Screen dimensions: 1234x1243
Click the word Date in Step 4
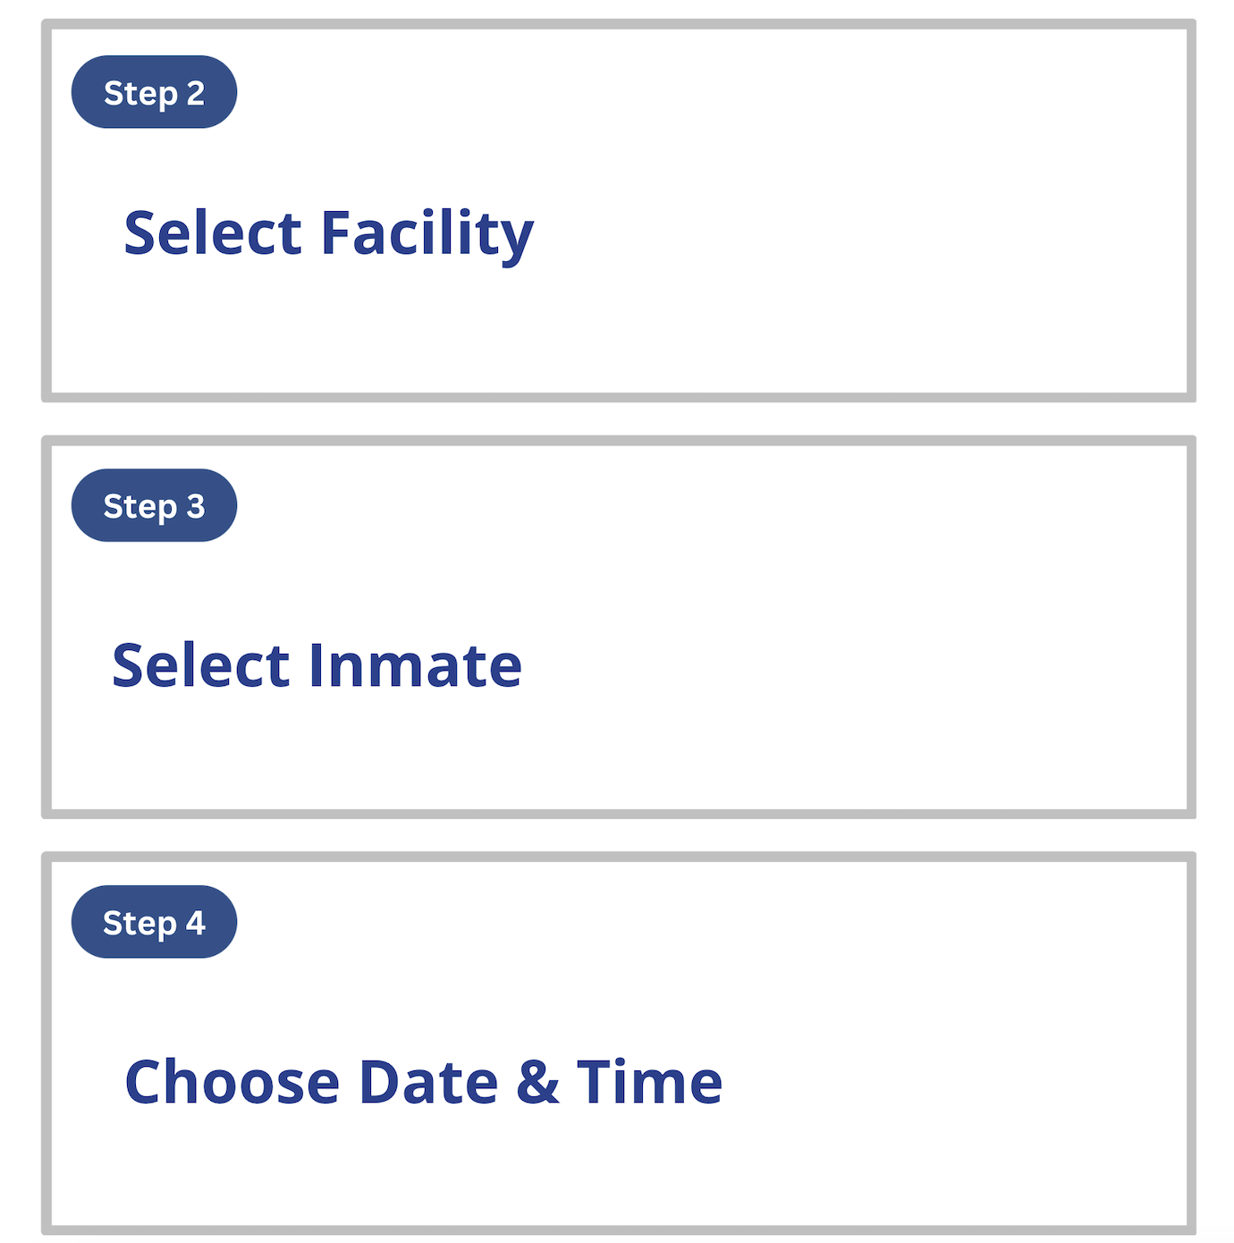427,1082
